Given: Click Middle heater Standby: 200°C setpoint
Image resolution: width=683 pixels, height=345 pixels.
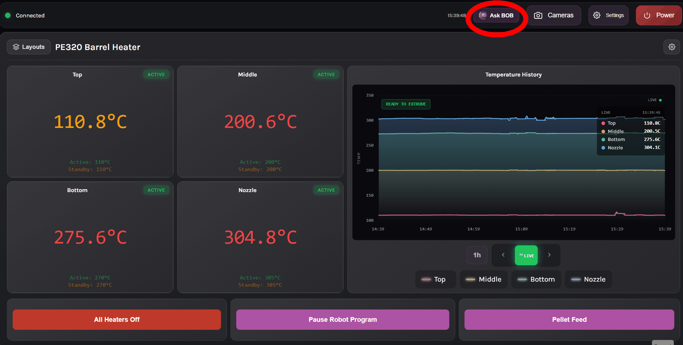Looking at the screenshot, I should click(x=260, y=169).
